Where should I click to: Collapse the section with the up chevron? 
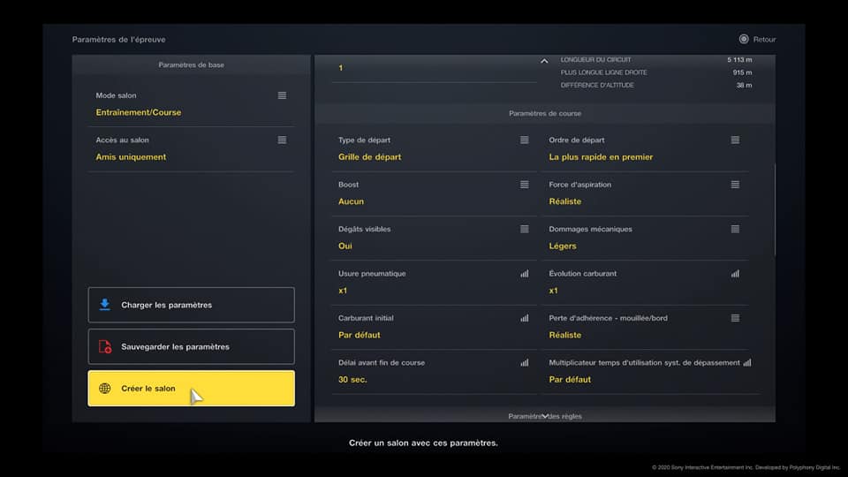[x=544, y=61]
